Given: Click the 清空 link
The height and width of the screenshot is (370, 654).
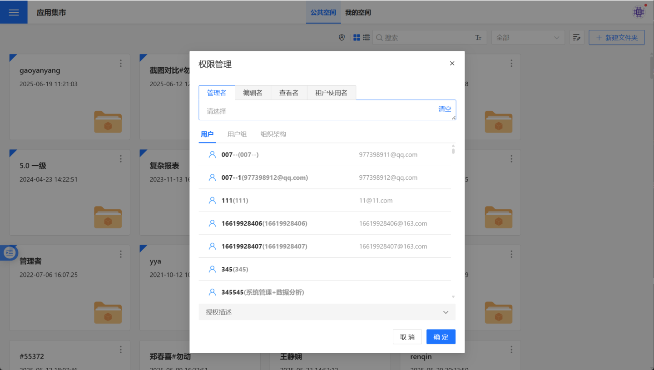Looking at the screenshot, I should pos(444,109).
